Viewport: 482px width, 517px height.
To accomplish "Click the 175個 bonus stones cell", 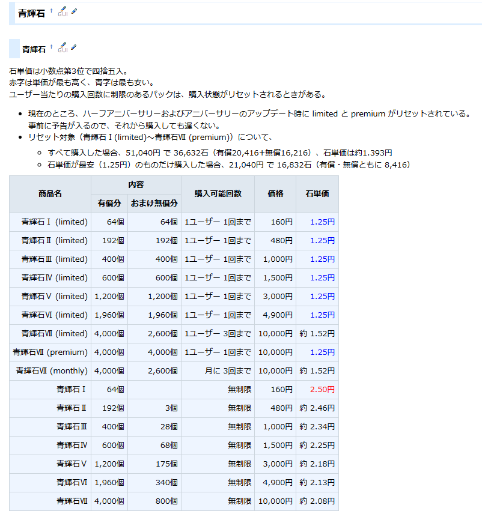I will [154, 464].
